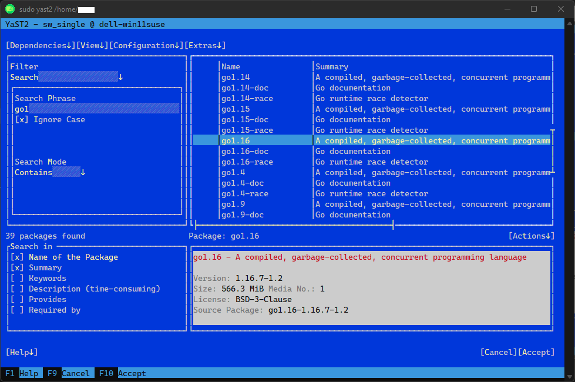Click the terminal window scroll down arrow
Image resolution: width=575 pixels, height=382 pixels.
(x=570, y=376)
